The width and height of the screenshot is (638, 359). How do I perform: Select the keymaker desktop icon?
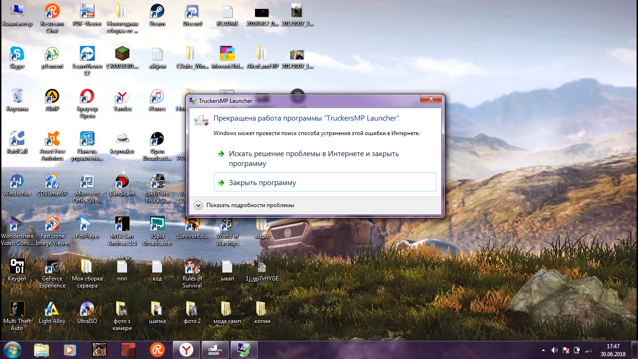pyautogui.click(x=122, y=143)
